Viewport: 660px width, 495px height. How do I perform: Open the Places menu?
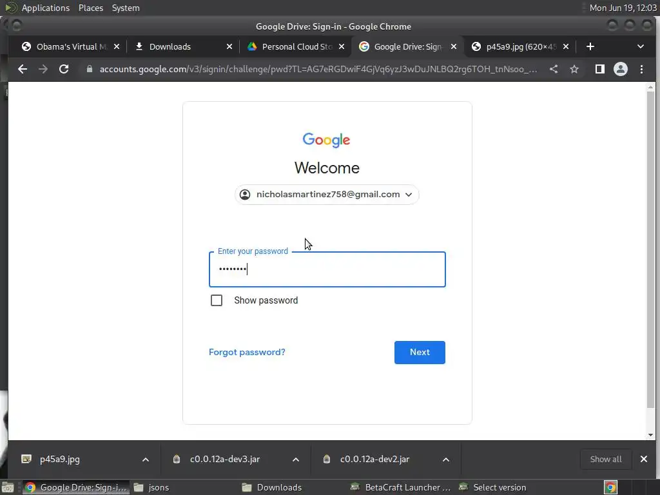(x=91, y=8)
